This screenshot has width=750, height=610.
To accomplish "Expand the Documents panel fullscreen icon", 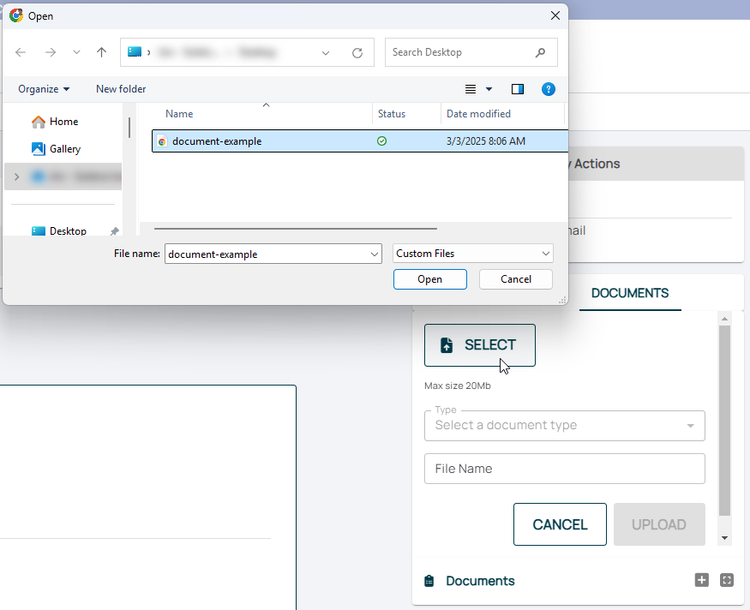I will (x=727, y=580).
